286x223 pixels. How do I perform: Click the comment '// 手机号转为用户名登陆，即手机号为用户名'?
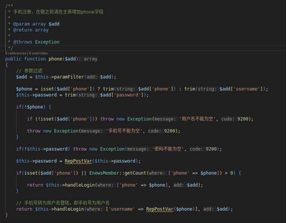[x=63, y=203]
